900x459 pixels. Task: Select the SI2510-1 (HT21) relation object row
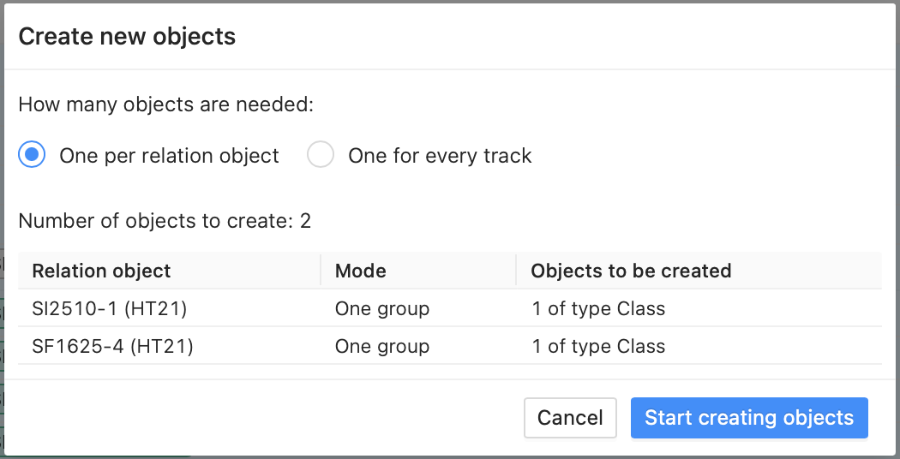[x=450, y=308]
